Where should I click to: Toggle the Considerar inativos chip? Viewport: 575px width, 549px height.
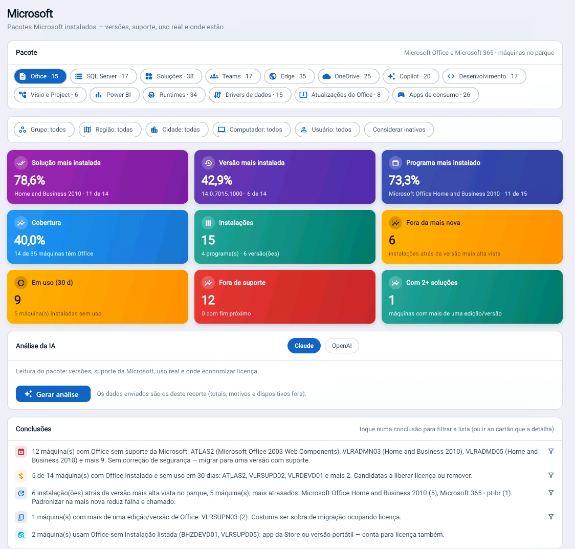[399, 130]
